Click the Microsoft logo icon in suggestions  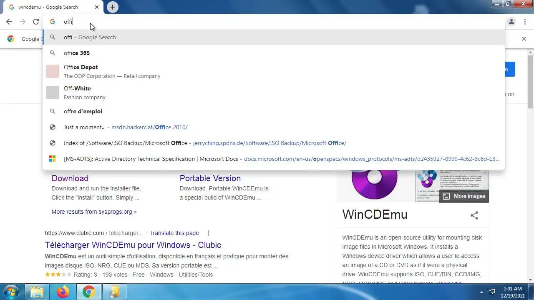53,159
